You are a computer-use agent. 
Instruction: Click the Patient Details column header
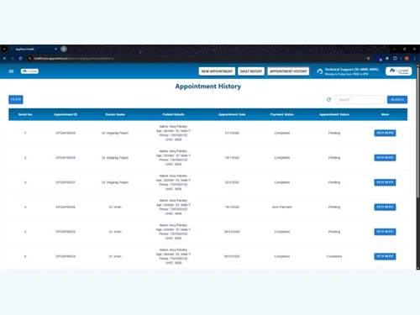173,114
